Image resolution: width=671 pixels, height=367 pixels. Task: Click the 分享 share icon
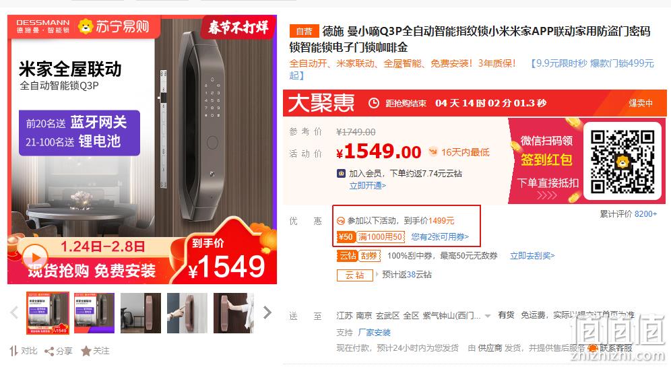[x=49, y=352]
